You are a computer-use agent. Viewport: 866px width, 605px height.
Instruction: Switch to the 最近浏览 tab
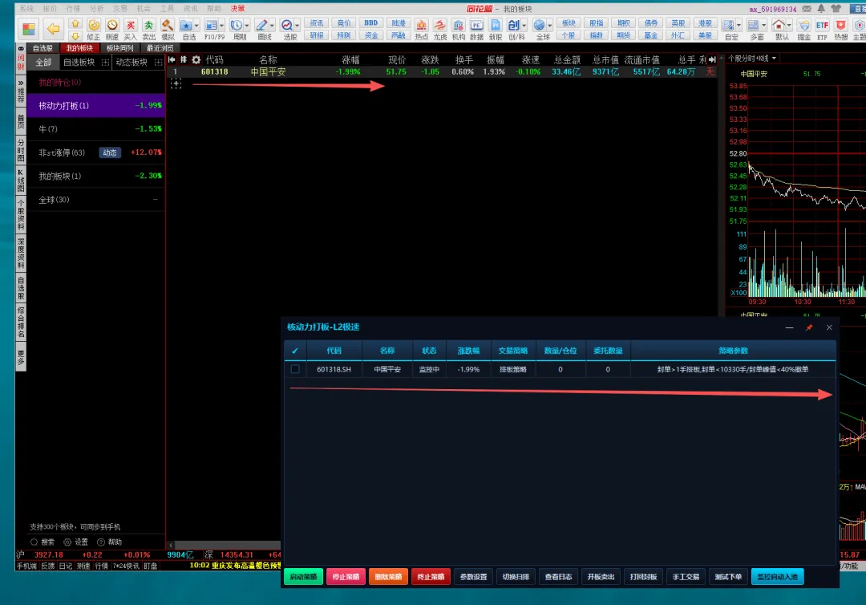(160, 48)
